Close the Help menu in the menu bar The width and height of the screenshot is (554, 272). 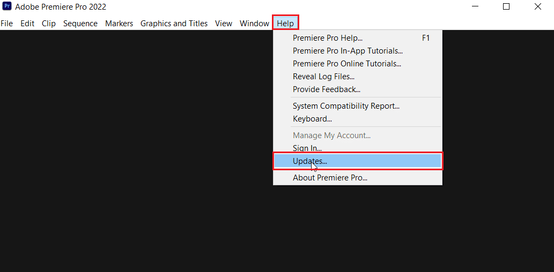(x=285, y=24)
